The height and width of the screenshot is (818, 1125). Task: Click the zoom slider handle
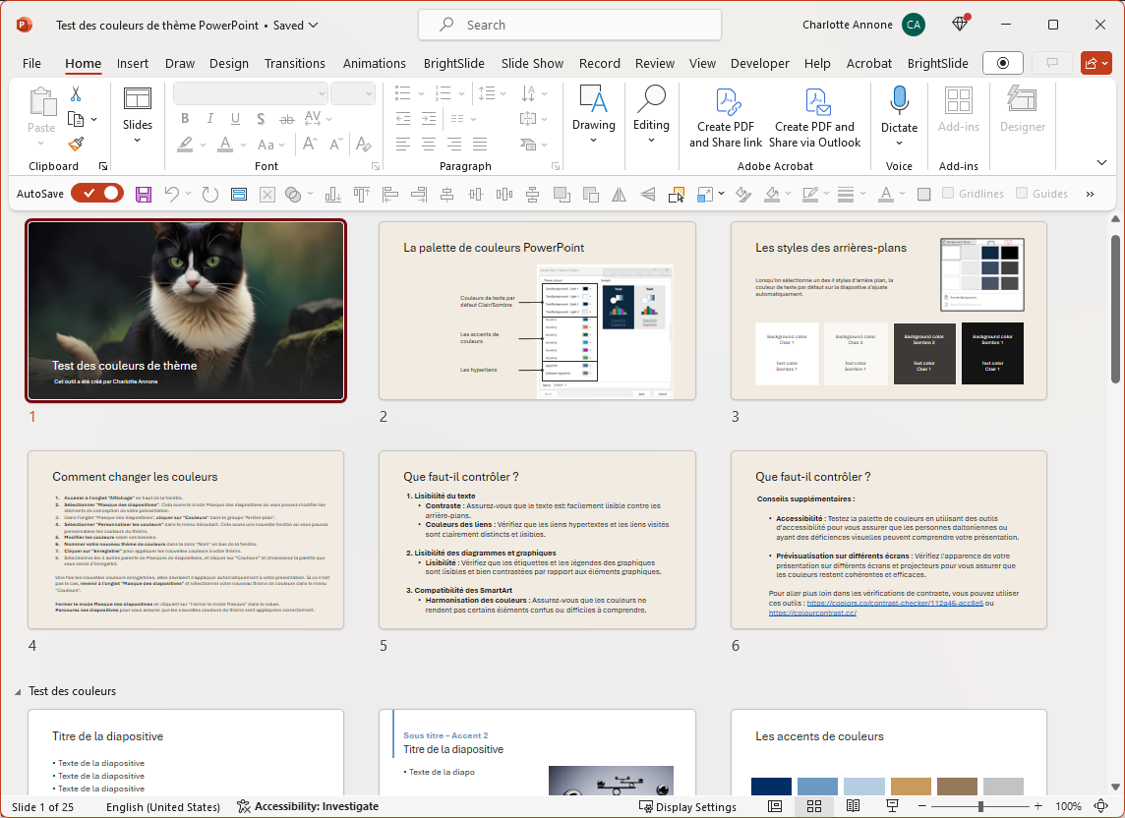pyautogui.click(x=980, y=806)
